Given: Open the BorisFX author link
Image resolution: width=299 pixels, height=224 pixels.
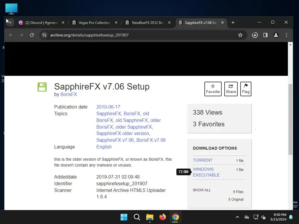Looking at the screenshot, I should 69,94.
